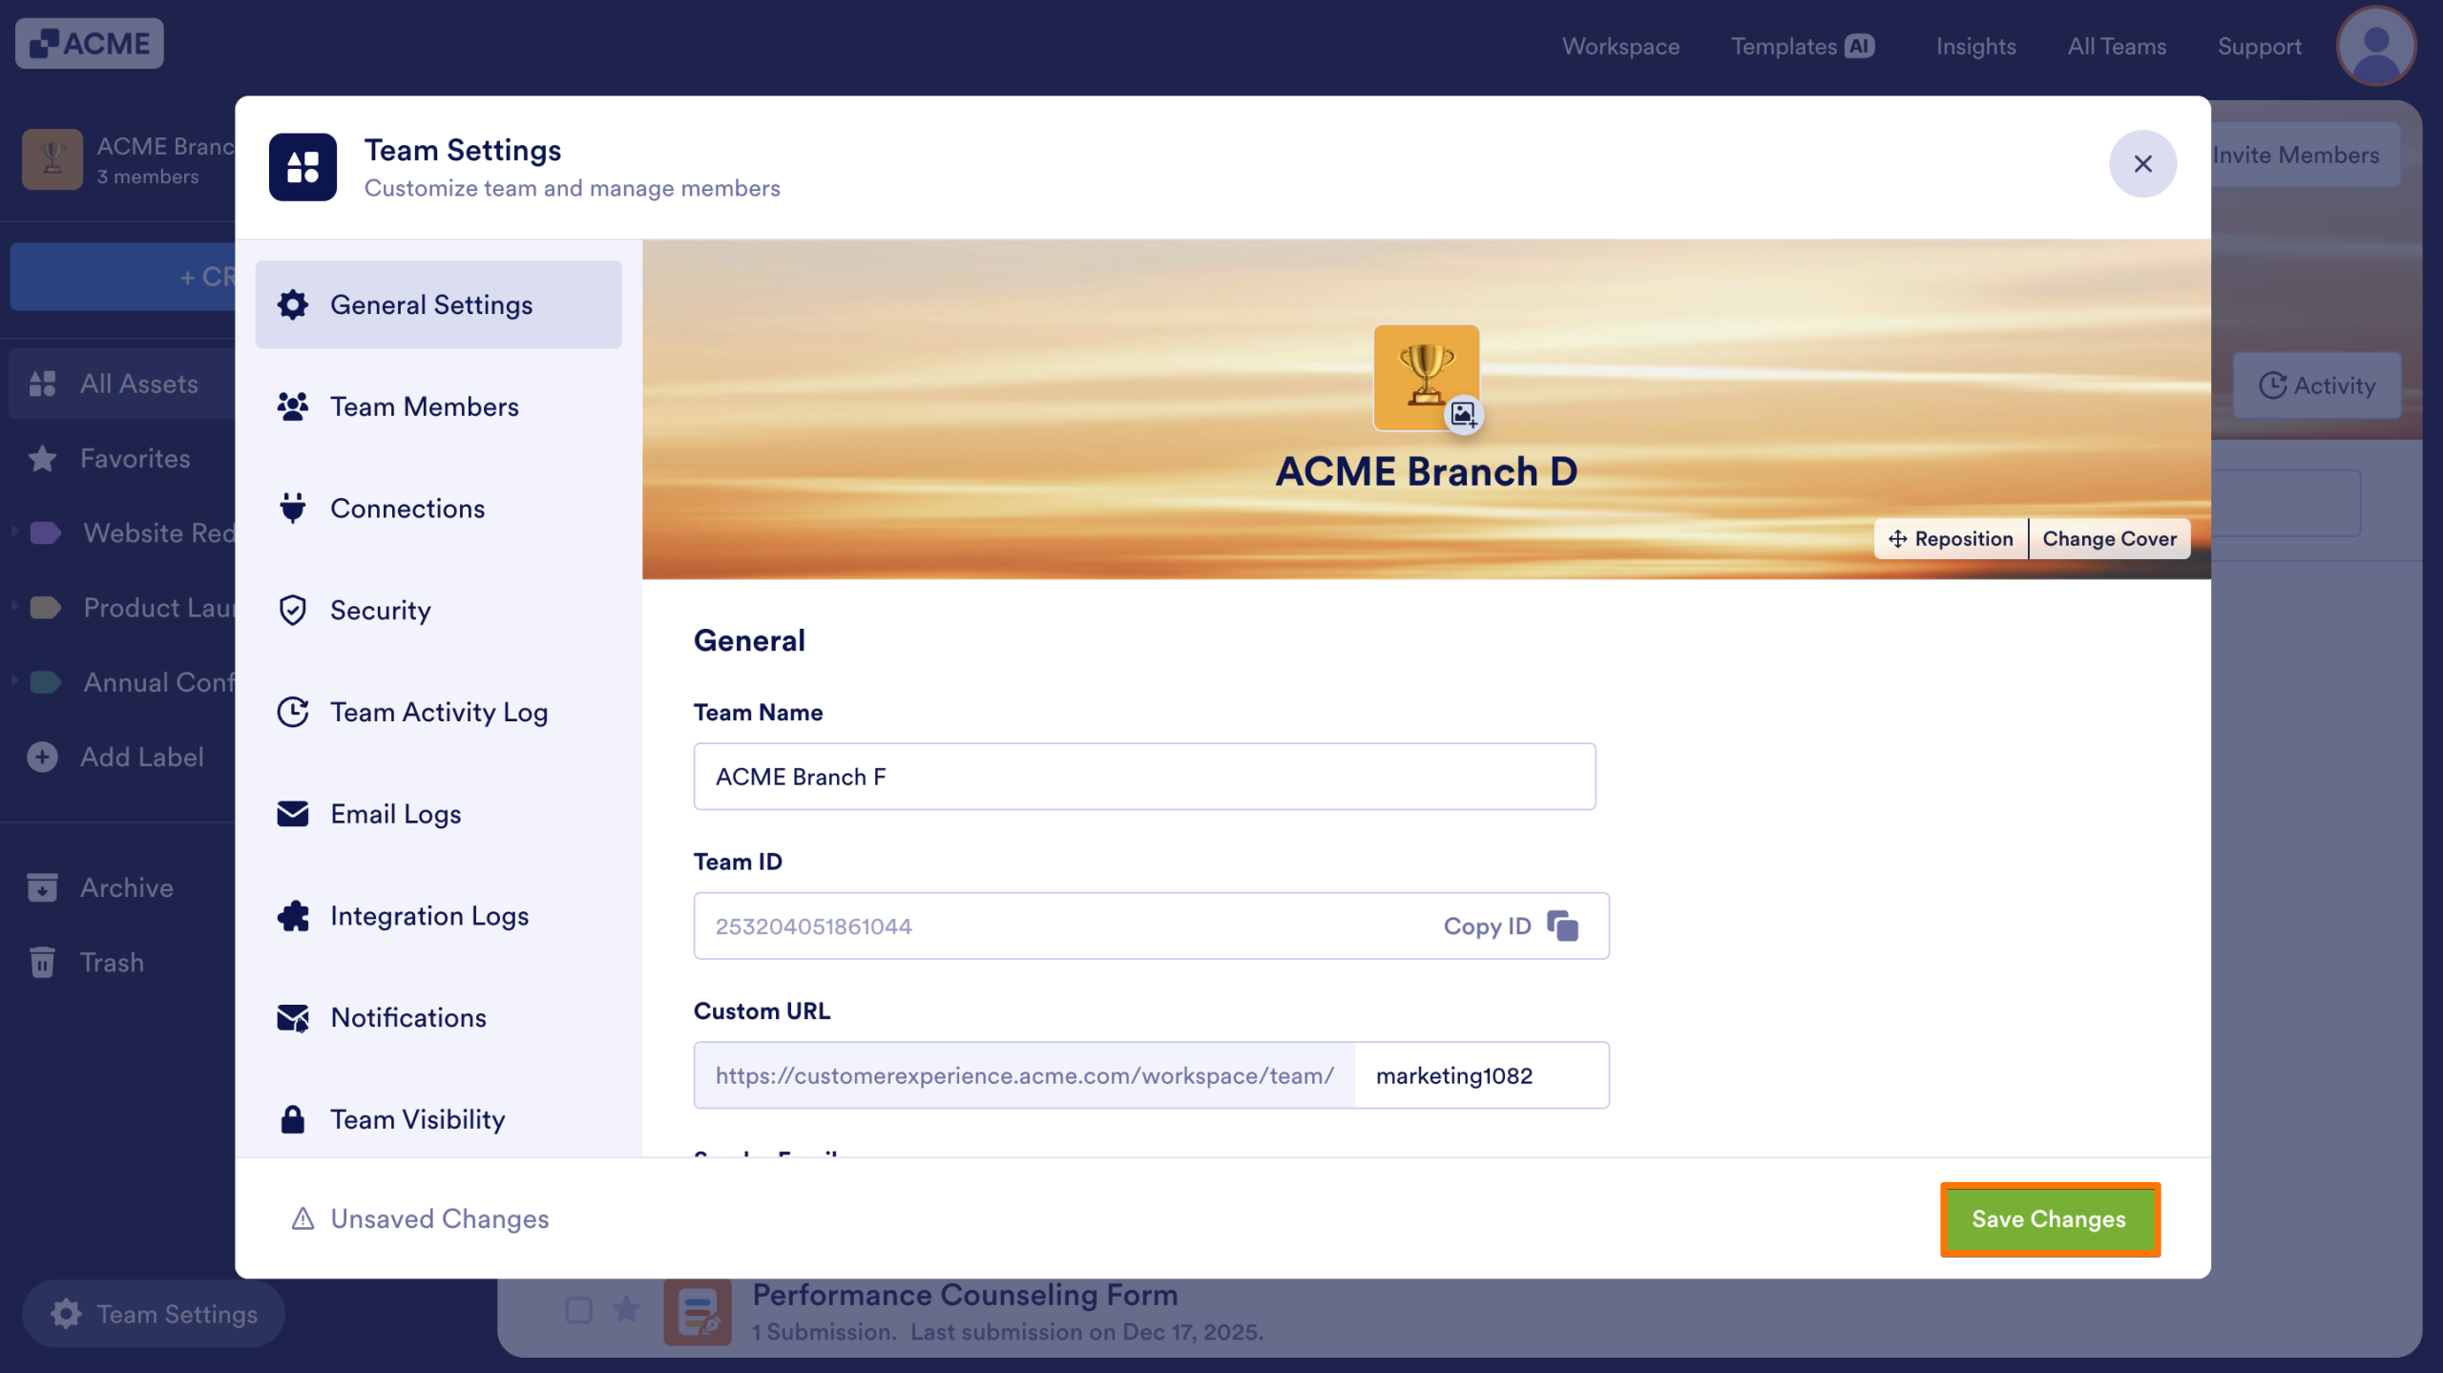
Task: Tick the Performance Counseling Form checkbox
Action: point(578,1310)
